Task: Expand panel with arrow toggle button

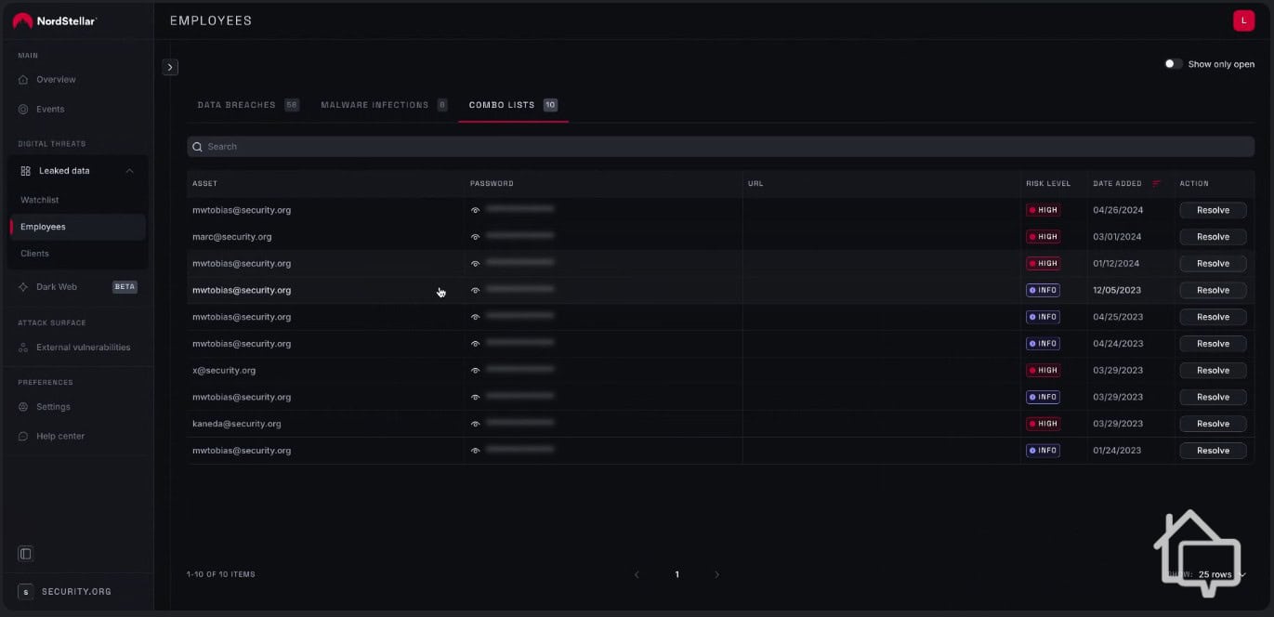Action: tap(170, 67)
